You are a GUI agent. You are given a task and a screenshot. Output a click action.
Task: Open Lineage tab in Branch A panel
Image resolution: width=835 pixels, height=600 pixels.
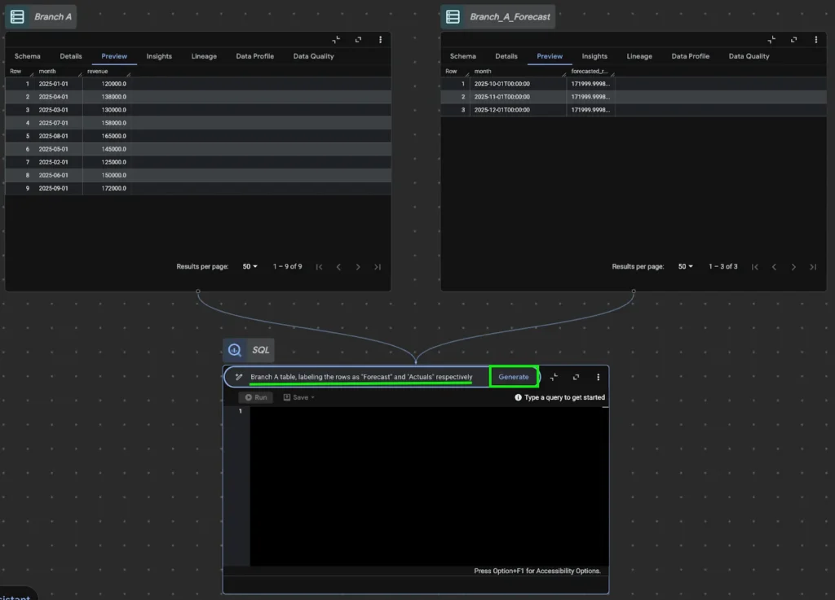tap(204, 56)
